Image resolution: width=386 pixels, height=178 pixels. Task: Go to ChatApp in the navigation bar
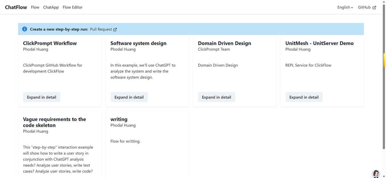click(x=51, y=7)
